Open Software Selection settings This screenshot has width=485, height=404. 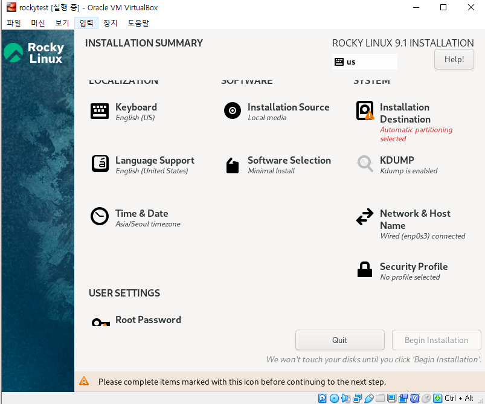point(277,165)
